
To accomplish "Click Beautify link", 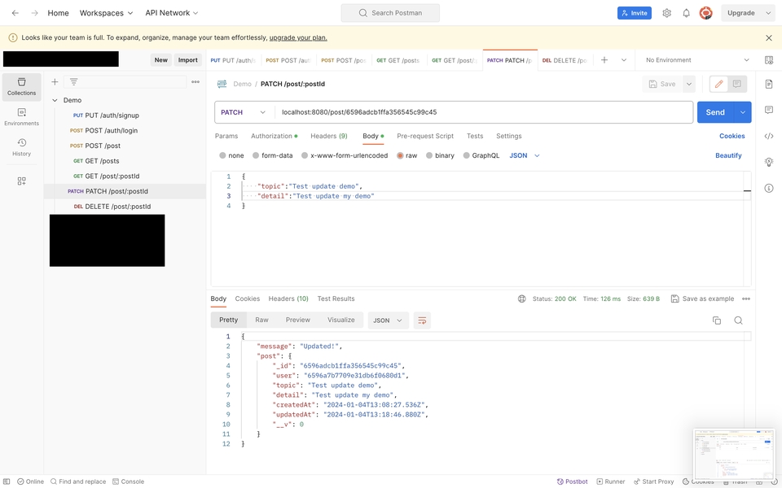I will click(x=728, y=155).
